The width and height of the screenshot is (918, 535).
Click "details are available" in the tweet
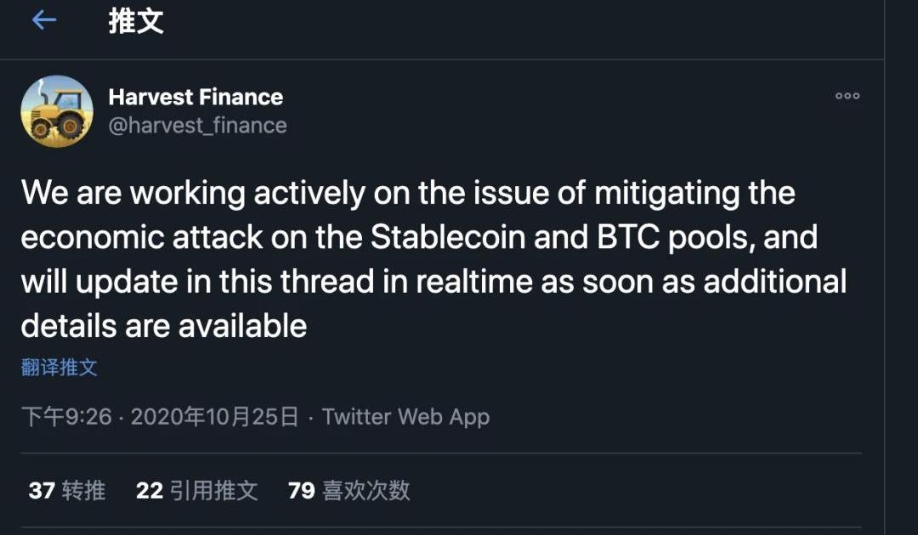coord(163,325)
